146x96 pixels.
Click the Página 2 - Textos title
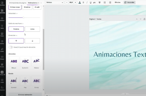[95, 19]
